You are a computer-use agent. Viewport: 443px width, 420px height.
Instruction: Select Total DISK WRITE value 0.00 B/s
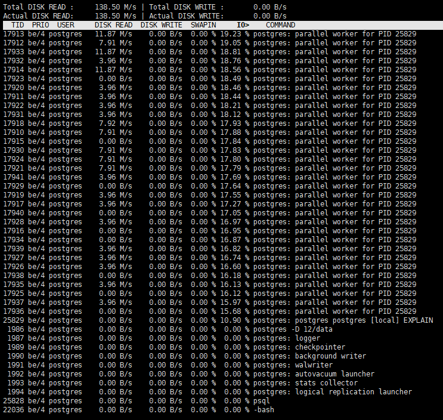pyautogui.click(x=270, y=7)
